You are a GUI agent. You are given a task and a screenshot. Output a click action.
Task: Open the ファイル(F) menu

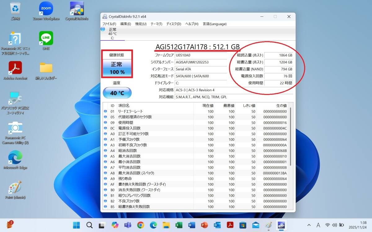click(x=109, y=24)
